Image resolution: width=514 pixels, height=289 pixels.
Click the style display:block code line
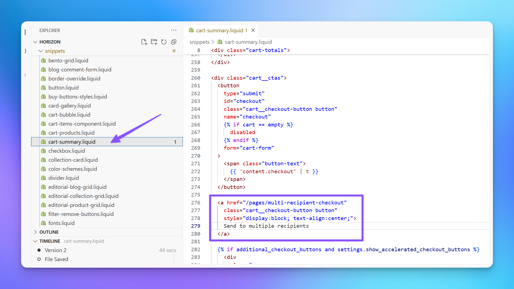pyautogui.click(x=290, y=218)
